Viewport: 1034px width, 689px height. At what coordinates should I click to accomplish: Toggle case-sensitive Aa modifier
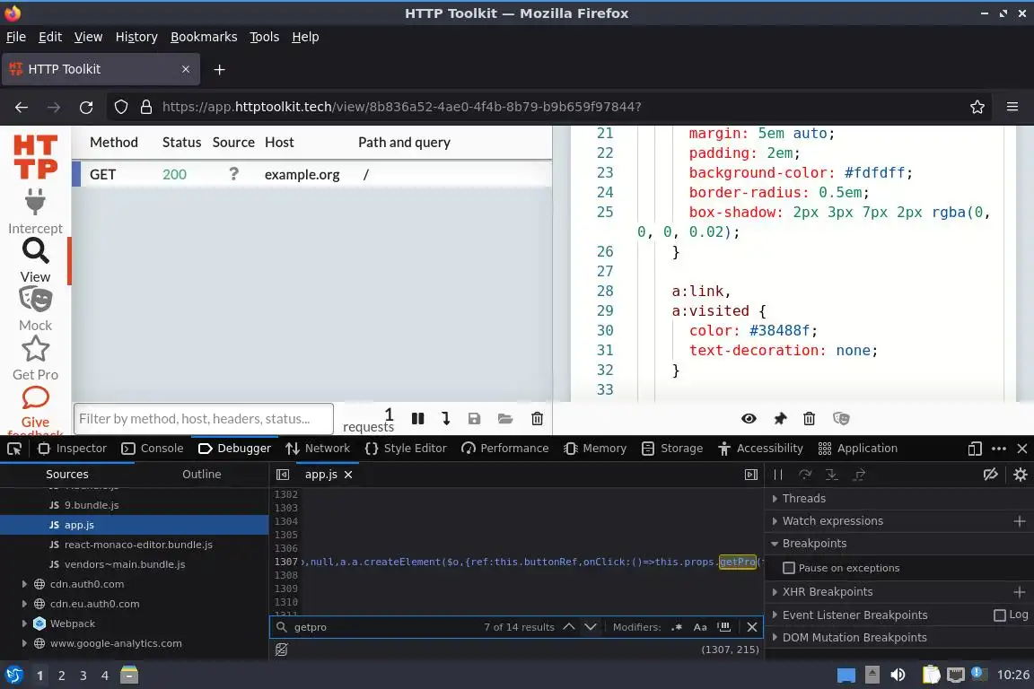tap(700, 627)
